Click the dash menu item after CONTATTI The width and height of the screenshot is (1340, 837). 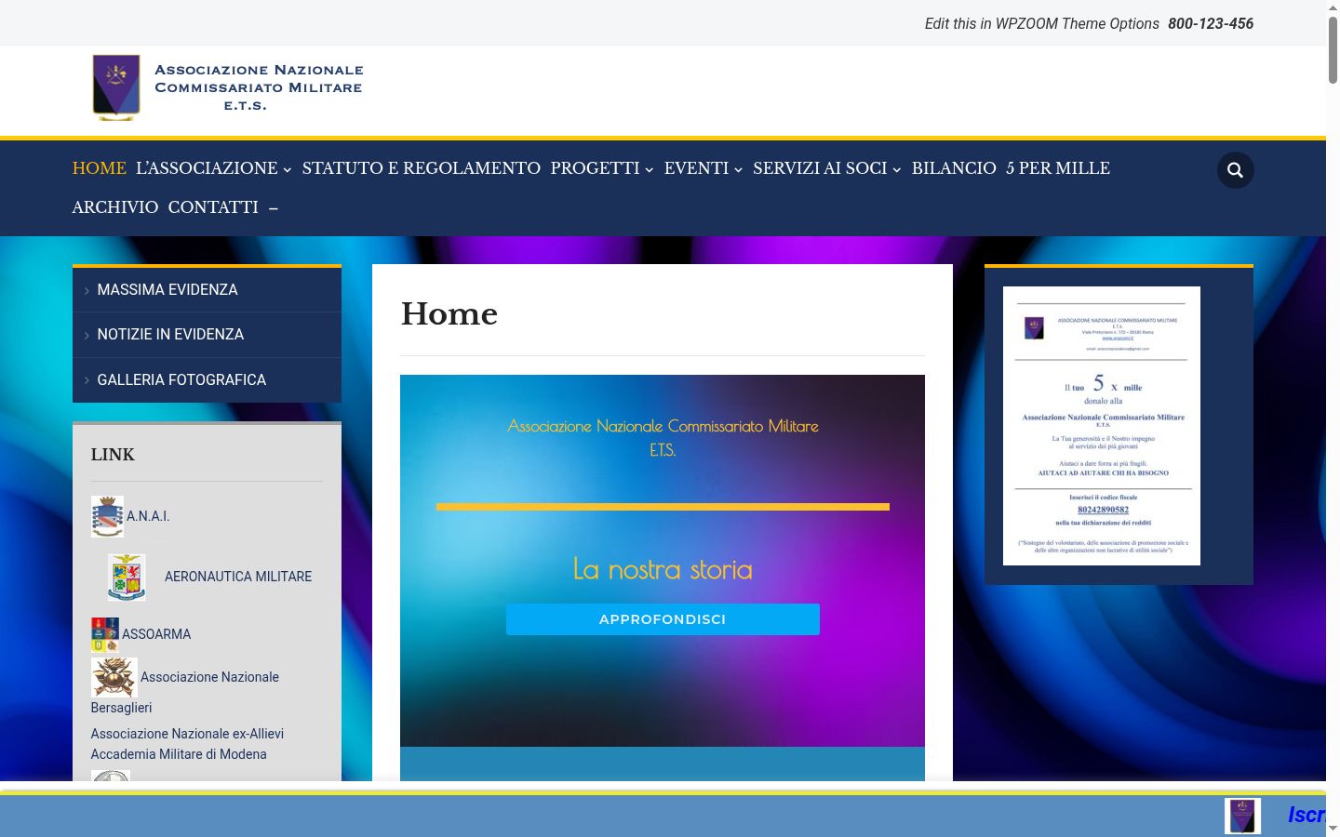[274, 208]
